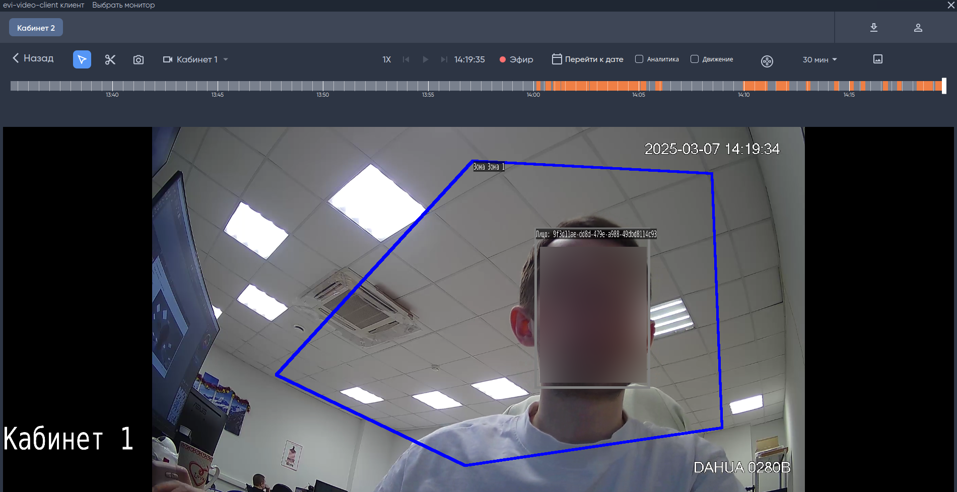The height and width of the screenshot is (492, 957).
Task: Open the user profile icon
Action: 918,28
